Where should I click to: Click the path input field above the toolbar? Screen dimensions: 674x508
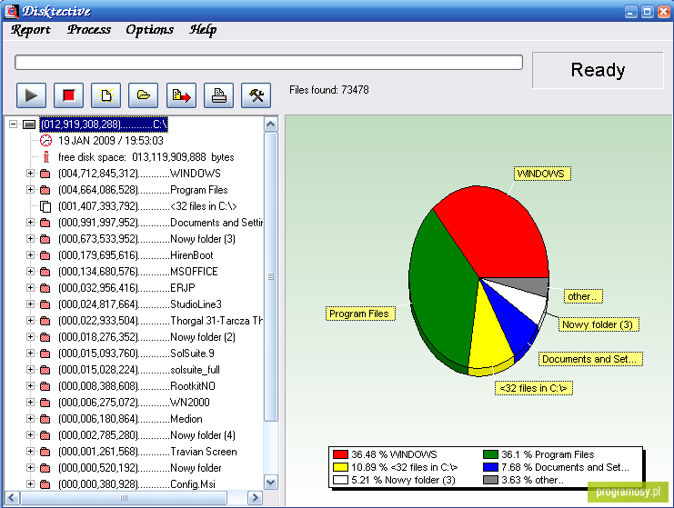click(268, 63)
